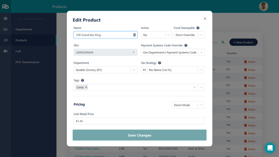Click the 895216001060 SKU cell
The height and width of the screenshot is (157, 279).
[168, 149]
